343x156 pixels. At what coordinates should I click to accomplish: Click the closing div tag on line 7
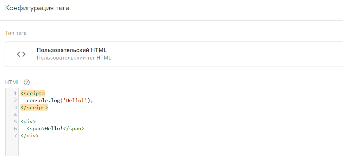point(30,136)
